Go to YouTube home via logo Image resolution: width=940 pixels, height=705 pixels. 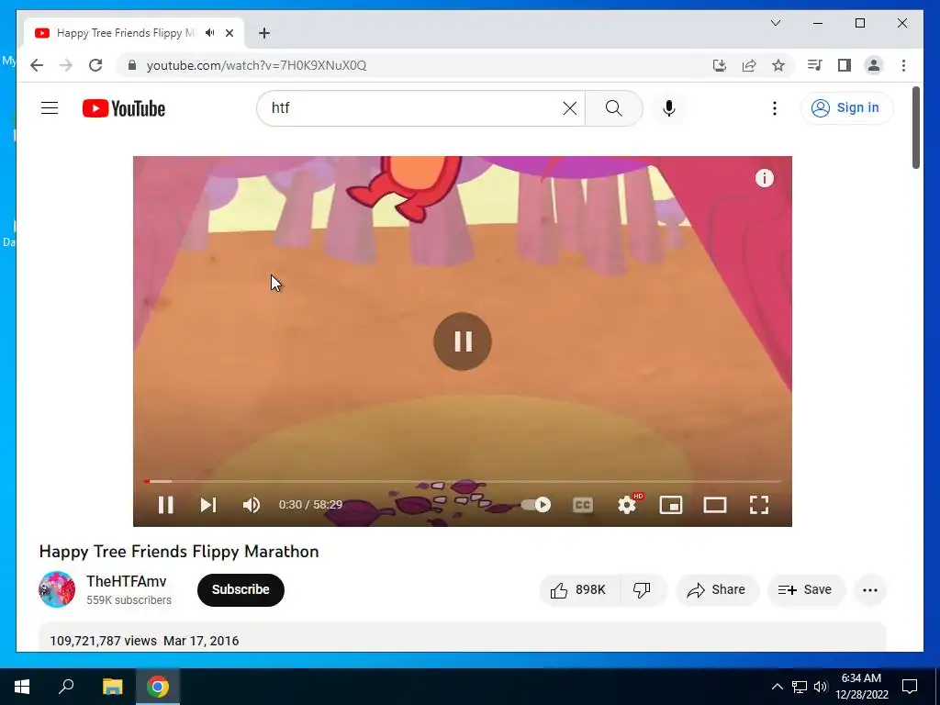point(124,108)
